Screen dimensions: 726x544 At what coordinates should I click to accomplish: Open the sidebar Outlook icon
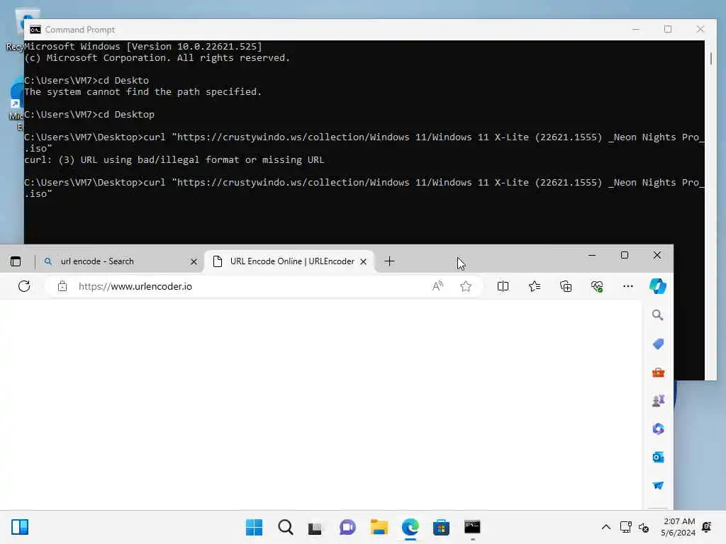658,458
